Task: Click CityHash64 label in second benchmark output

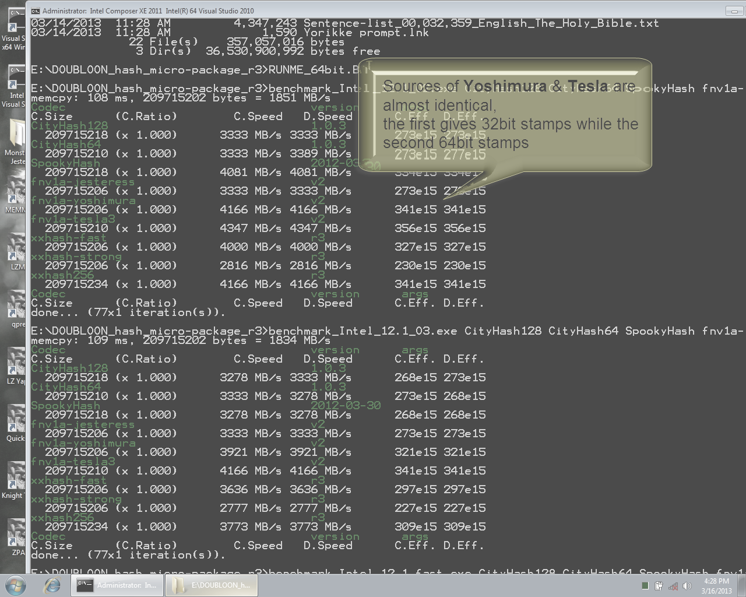Action: click(65, 387)
